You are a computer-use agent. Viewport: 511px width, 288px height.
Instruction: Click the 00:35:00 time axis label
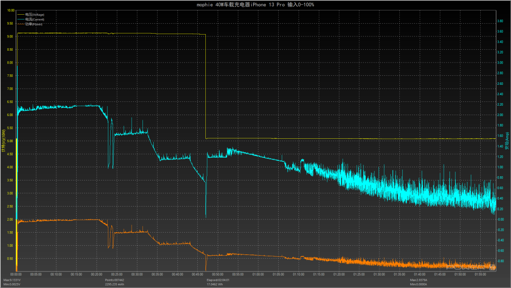pyautogui.click(x=157, y=275)
